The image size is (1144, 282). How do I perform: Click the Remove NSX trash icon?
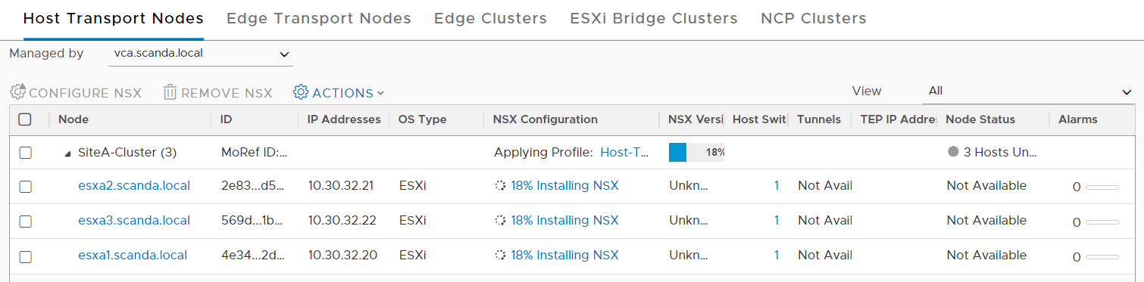(x=170, y=92)
